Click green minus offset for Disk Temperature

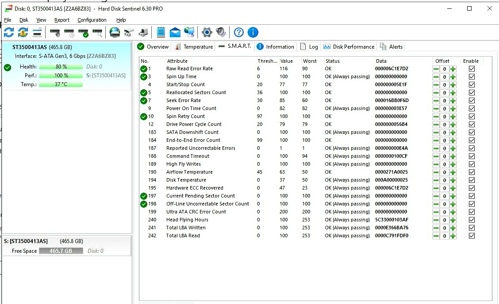coord(436,180)
